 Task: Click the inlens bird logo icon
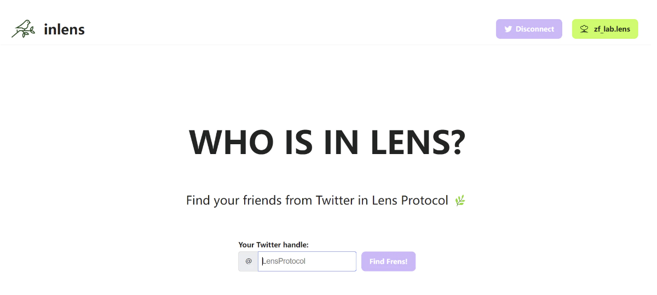pos(23,29)
